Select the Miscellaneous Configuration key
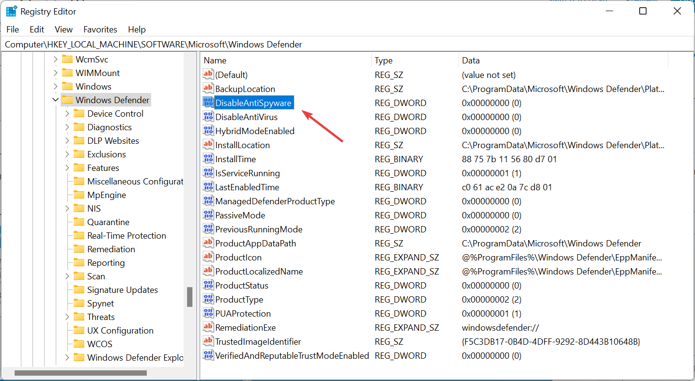Image resolution: width=695 pixels, height=381 pixels. 135,181
